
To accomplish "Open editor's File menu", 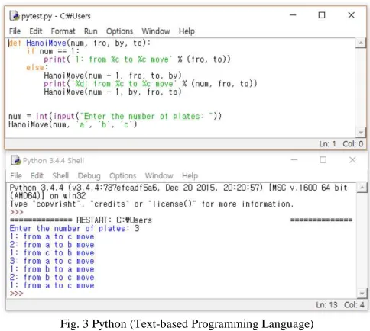I will point(15,31).
